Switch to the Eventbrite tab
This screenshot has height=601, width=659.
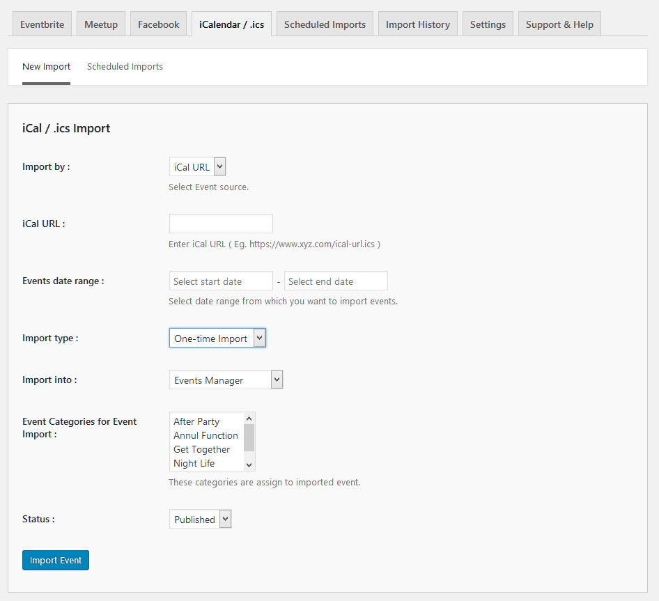pos(42,24)
